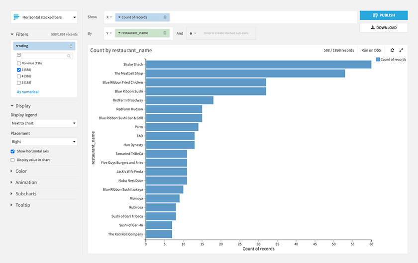Screen dimensions: 418x263
Task: Click the 588 / 1898 records chart counter
Action: click(339, 50)
